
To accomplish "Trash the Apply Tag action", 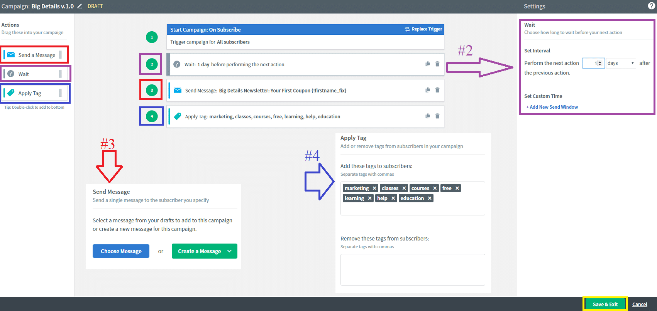I will [437, 116].
